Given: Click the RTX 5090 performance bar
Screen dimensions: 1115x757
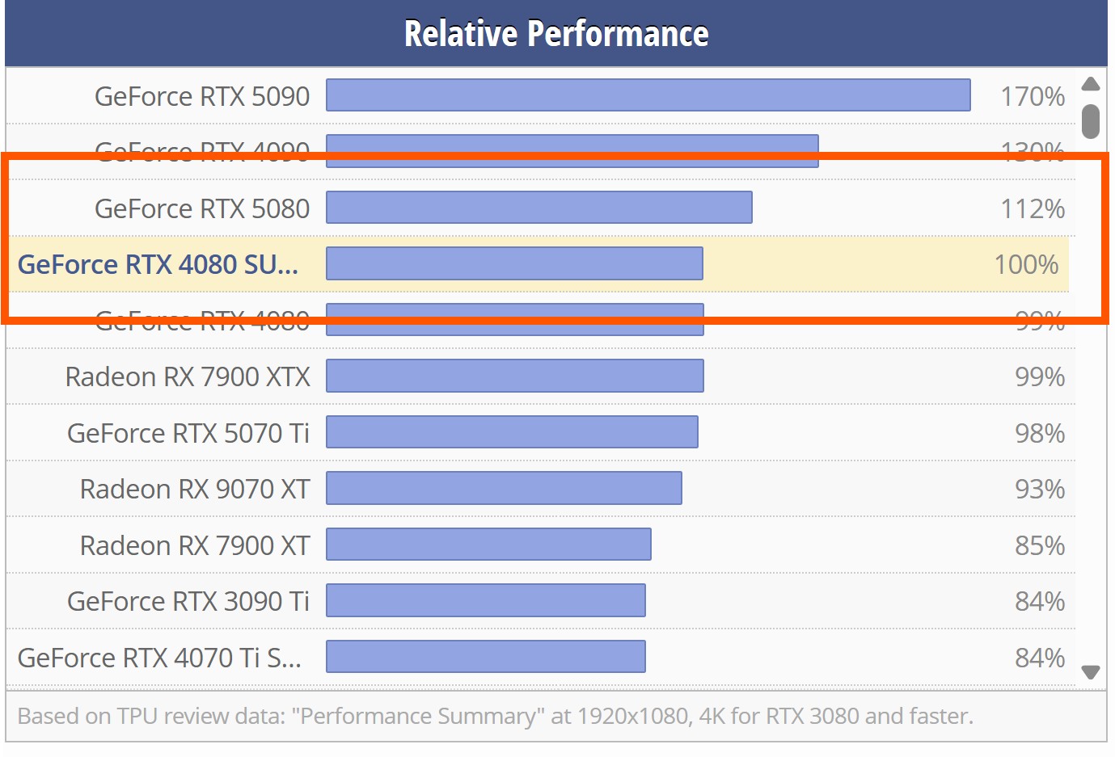Looking at the screenshot, I should click(648, 95).
